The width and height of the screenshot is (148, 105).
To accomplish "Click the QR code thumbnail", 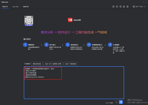I will pyautogui.click(x=29, y=21).
